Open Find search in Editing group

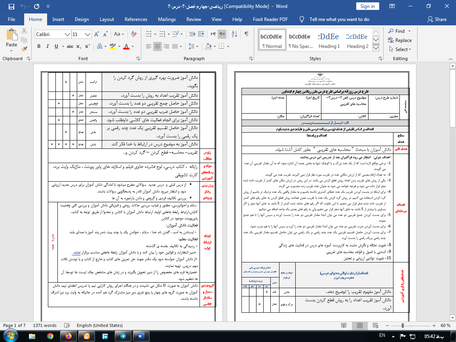pos(396,31)
